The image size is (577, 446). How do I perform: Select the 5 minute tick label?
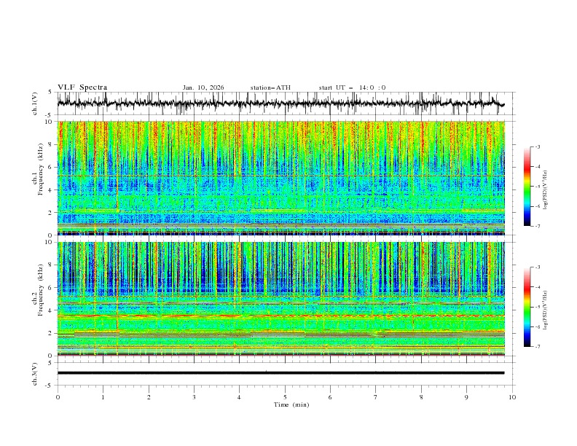pos(285,396)
